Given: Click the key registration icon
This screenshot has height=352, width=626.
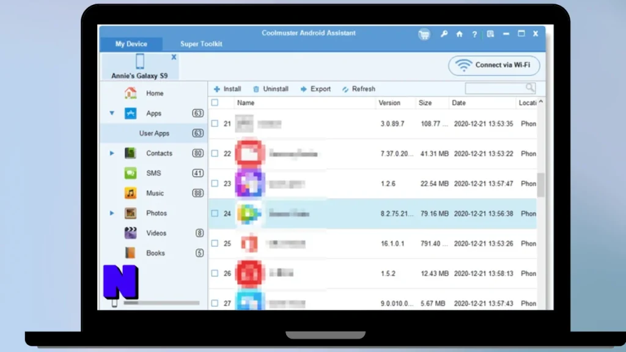Looking at the screenshot, I should click(x=444, y=34).
